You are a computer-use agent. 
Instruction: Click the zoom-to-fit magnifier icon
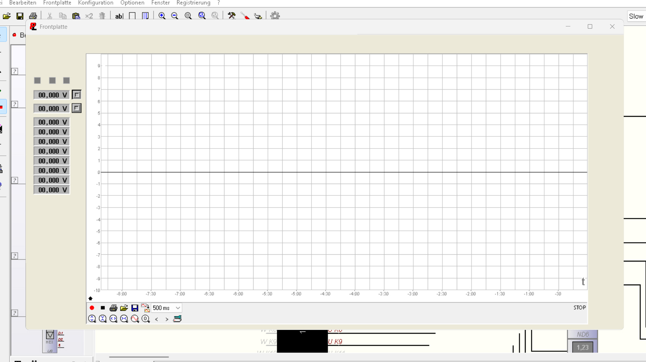(188, 16)
